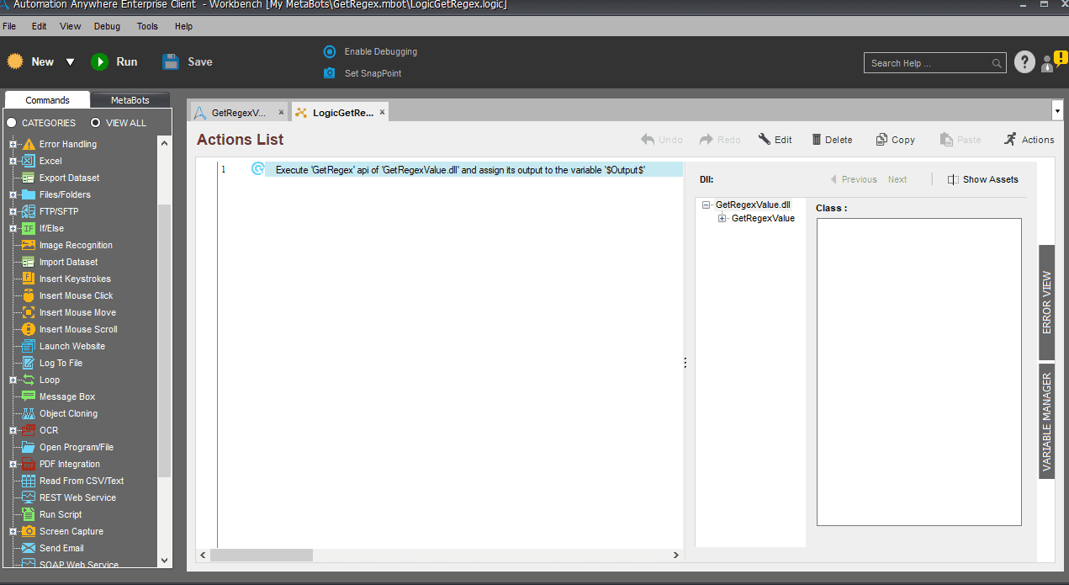The image size is (1069, 585).
Task: Expand the If/Else node
Action: 13,228
